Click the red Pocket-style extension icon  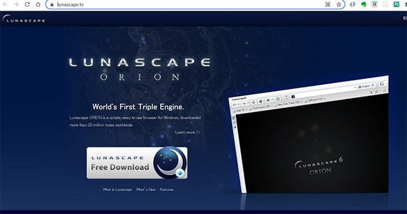coord(375,4)
